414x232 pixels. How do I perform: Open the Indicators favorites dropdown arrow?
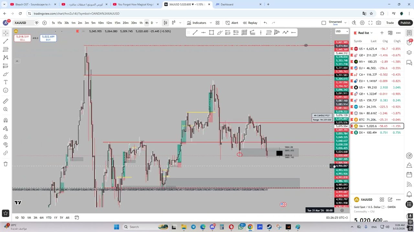click(211, 23)
